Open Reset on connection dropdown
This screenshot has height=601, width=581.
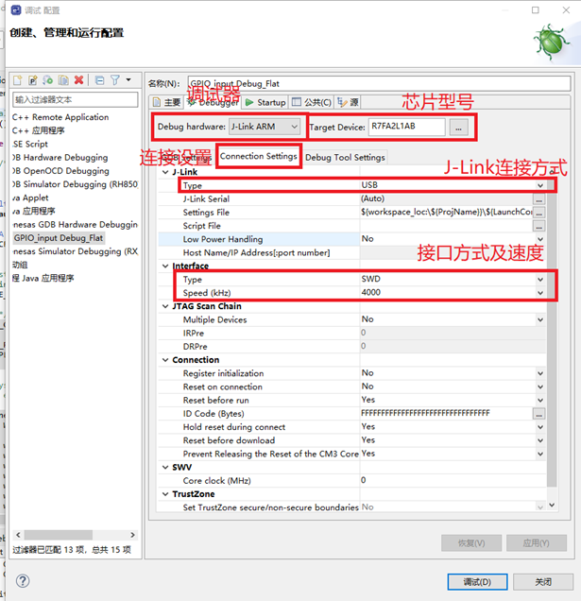[x=540, y=386]
